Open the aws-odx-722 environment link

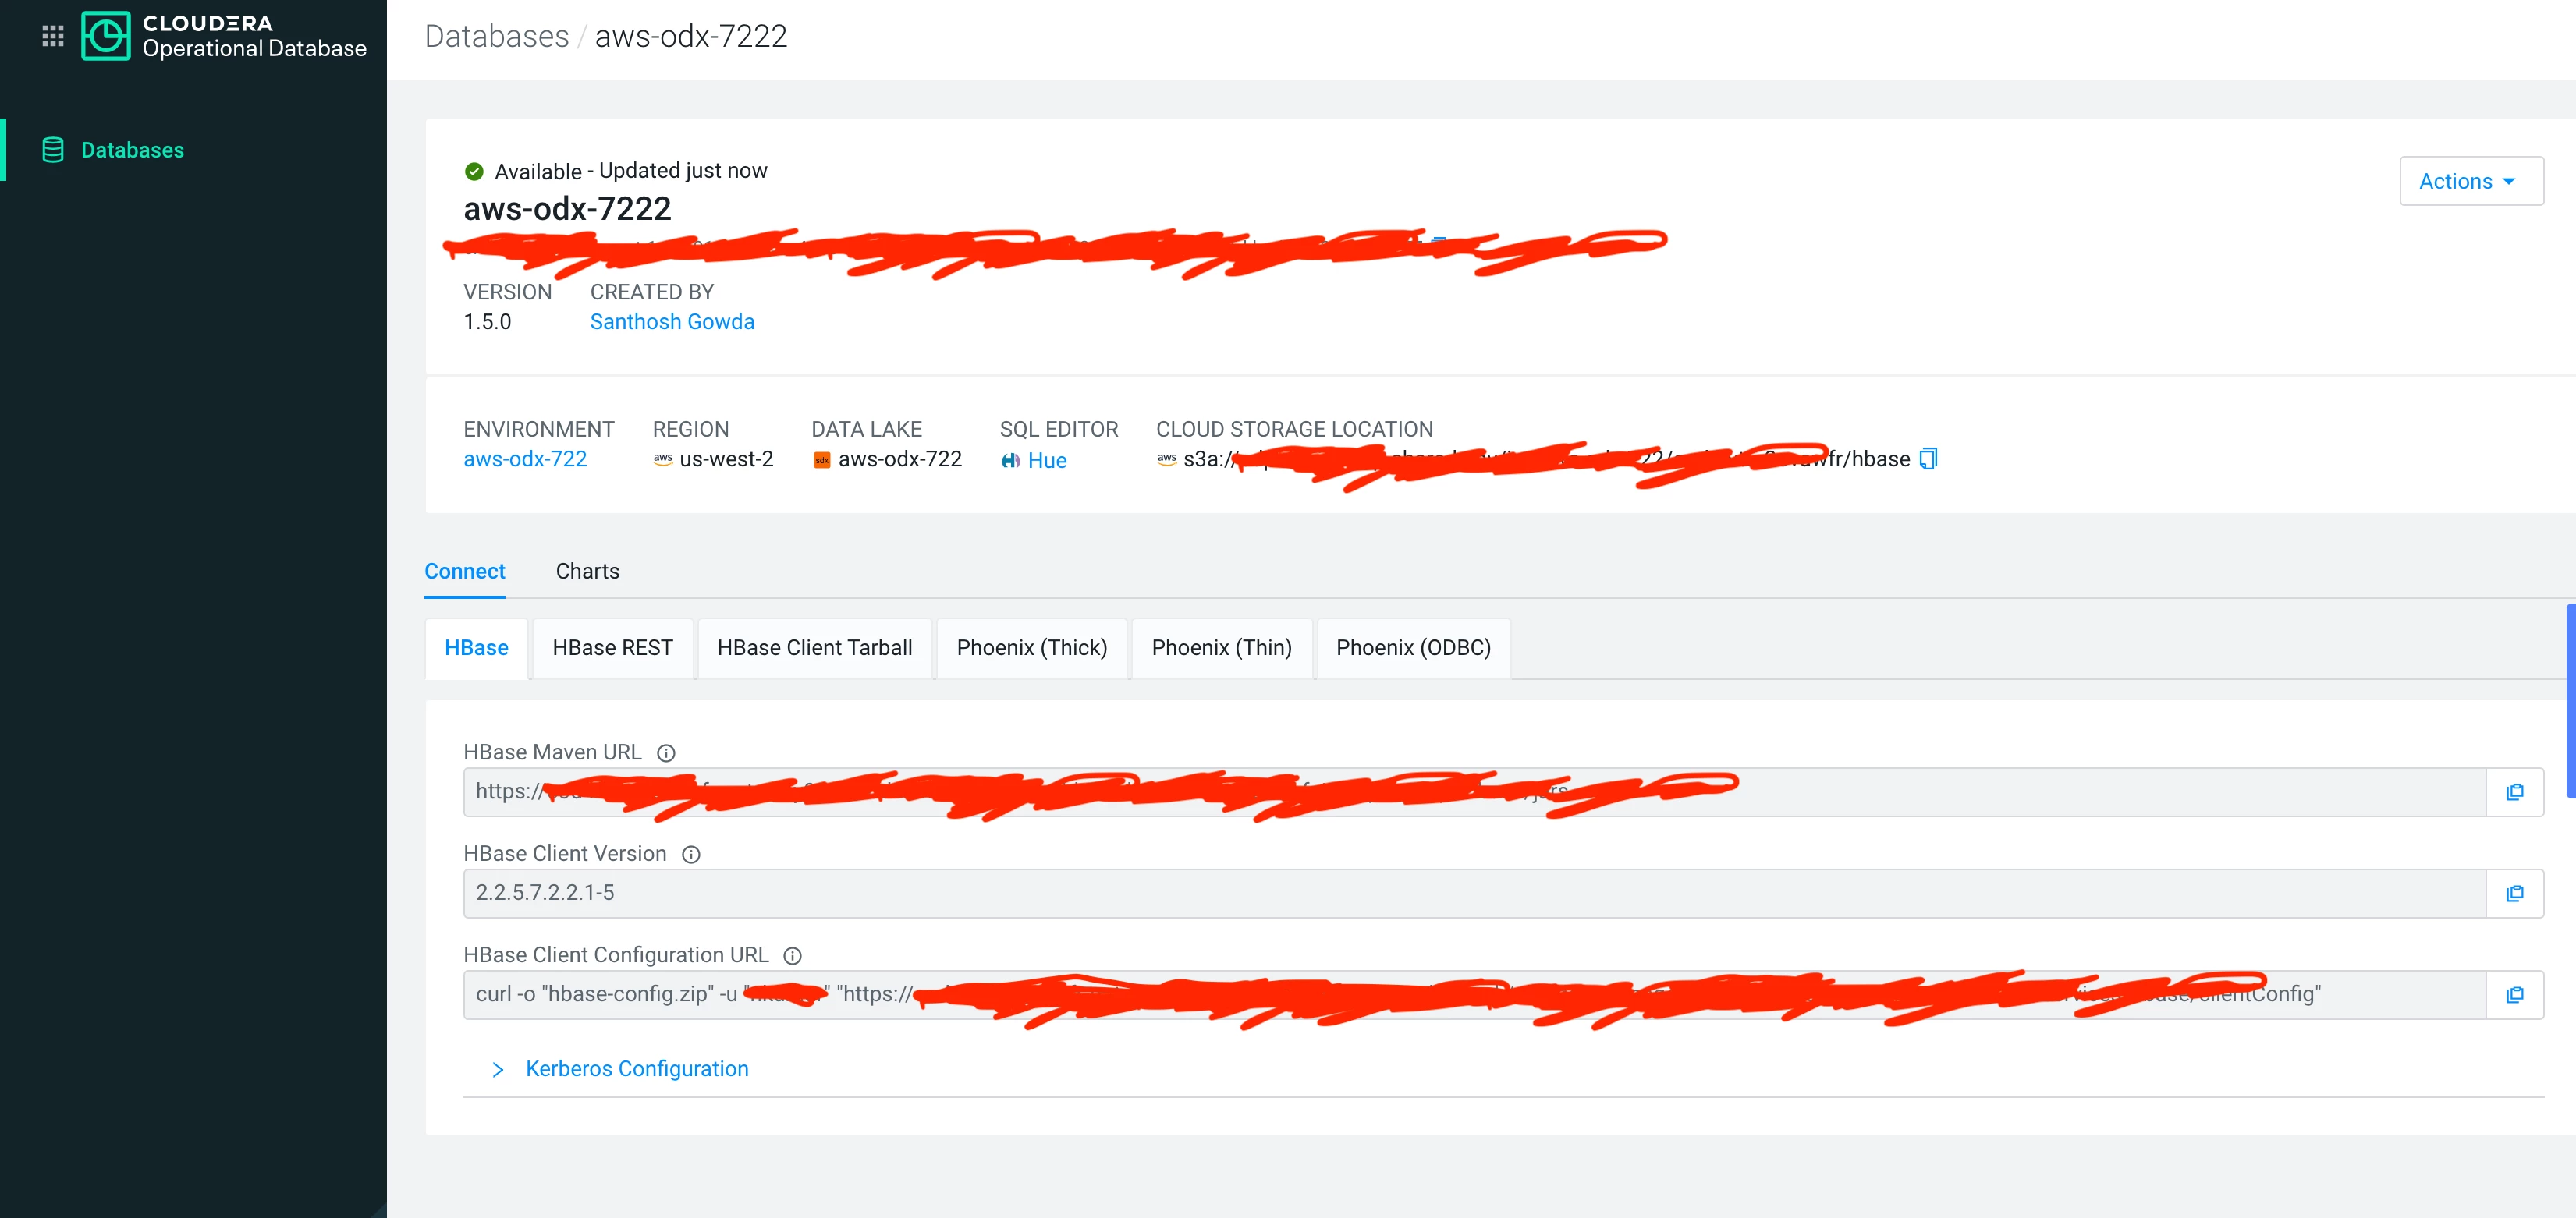525,459
